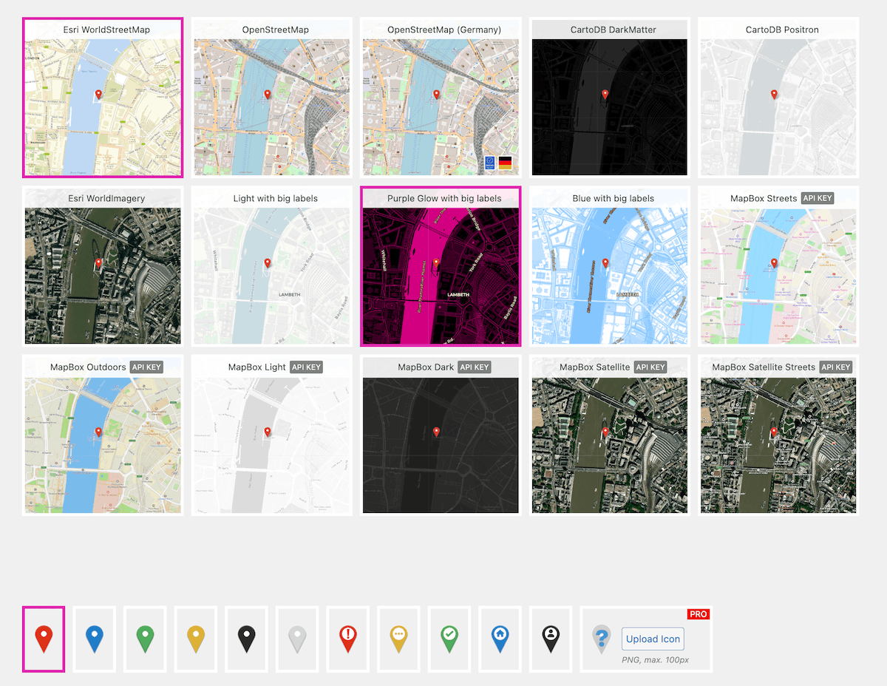Image resolution: width=887 pixels, height=686 pixels.
Task: Choose the CartoDB Positron map style
Action: click(779, 98)
